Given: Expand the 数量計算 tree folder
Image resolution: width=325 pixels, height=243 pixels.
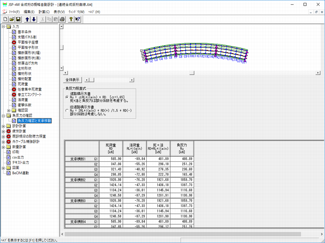Looking at the screenshot, I should coord(3,147).
